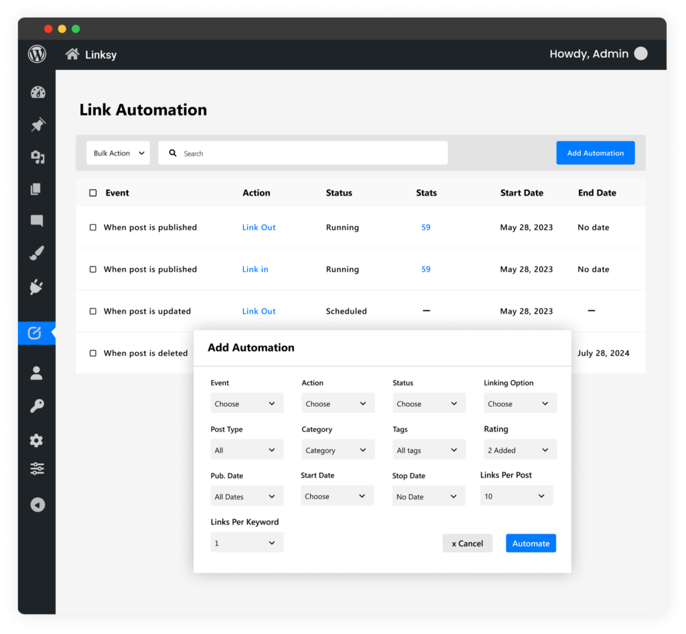This screenshot has width=686, height=634.
Task: Sort by the Status column header
Action: [339, 193]
